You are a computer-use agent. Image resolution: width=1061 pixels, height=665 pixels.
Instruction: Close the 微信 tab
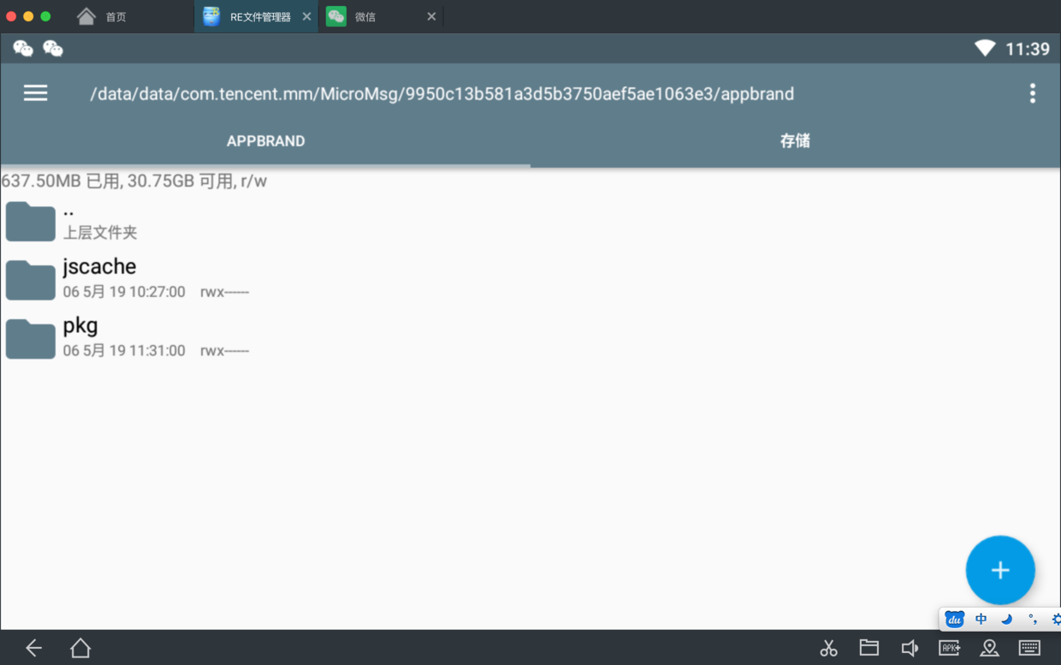[x=431, y=16]
